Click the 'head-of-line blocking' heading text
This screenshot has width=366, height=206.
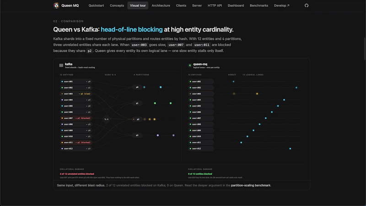click(132, 29)
